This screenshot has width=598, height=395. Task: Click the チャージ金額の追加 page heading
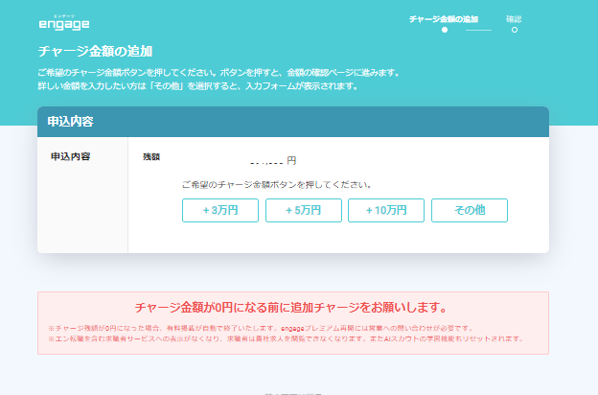[95, 51]
